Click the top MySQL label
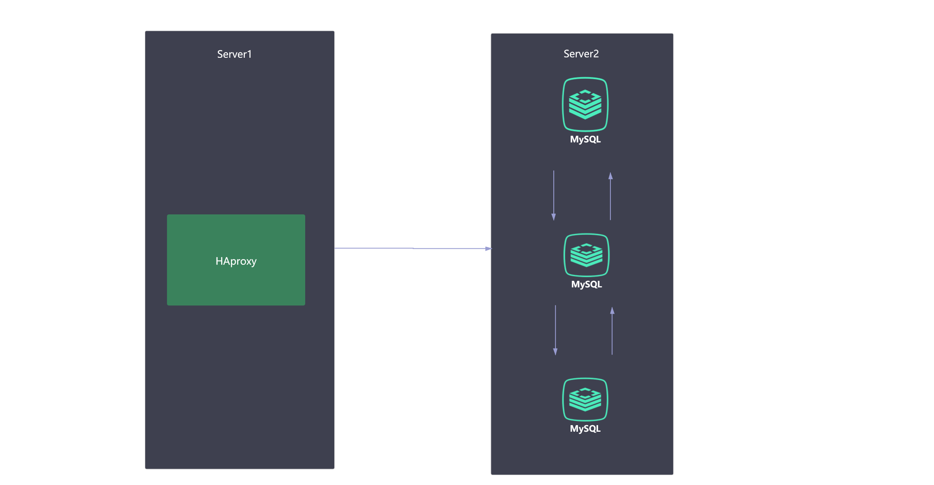 pos(585,139)
